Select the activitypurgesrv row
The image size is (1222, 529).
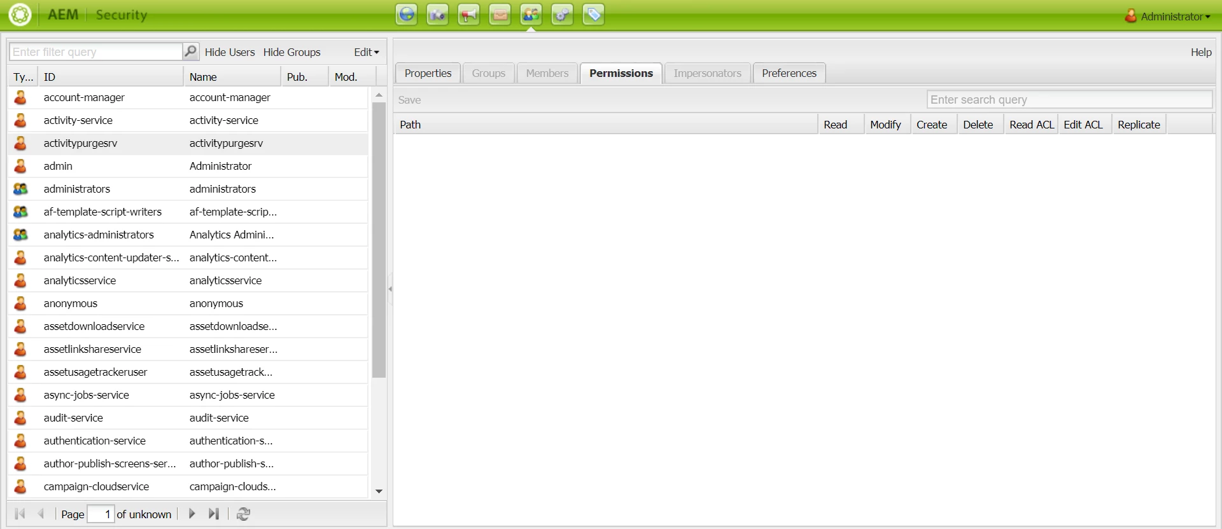[188, 143]
